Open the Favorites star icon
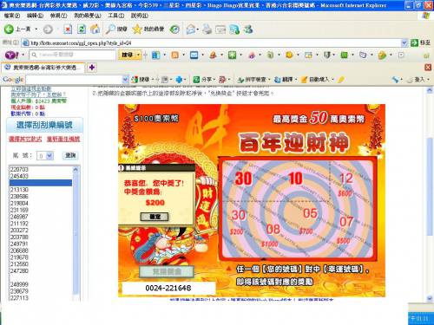This screenshot has height=325, width=434. pyautogui.click(x=137, y=29)
